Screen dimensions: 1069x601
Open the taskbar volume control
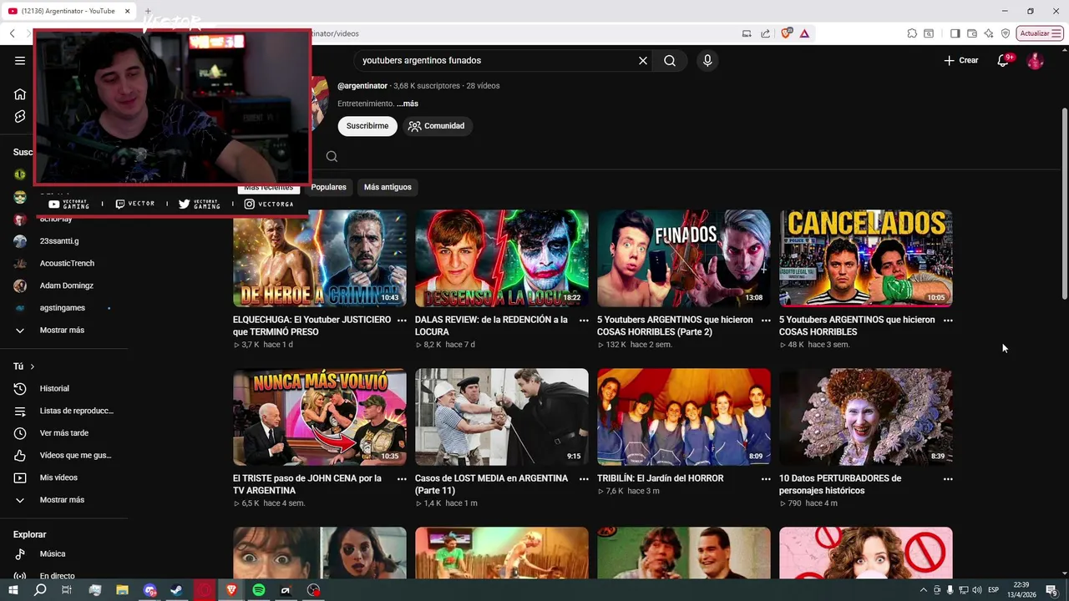[977, 590]
